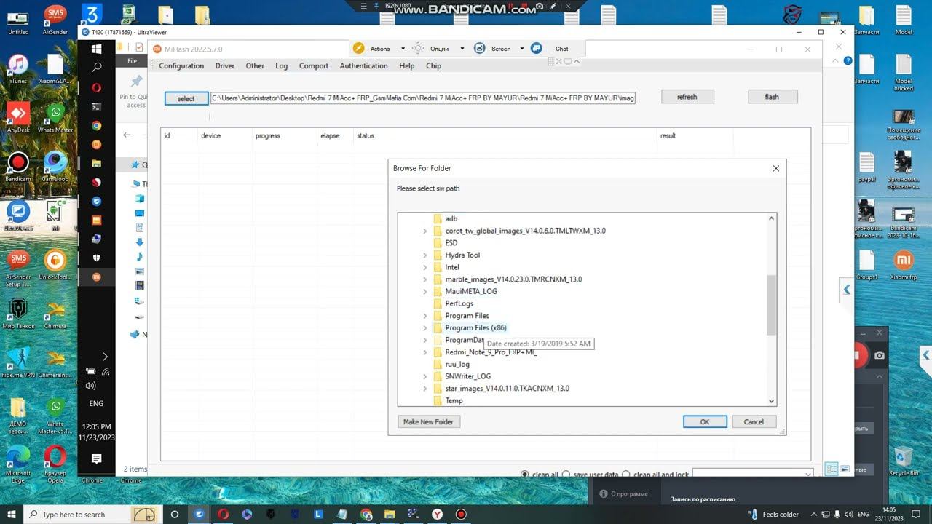The image size is (932, 524).
Task: Open the UltraViewer Actions lightning icon
Action: coord(358,49)
